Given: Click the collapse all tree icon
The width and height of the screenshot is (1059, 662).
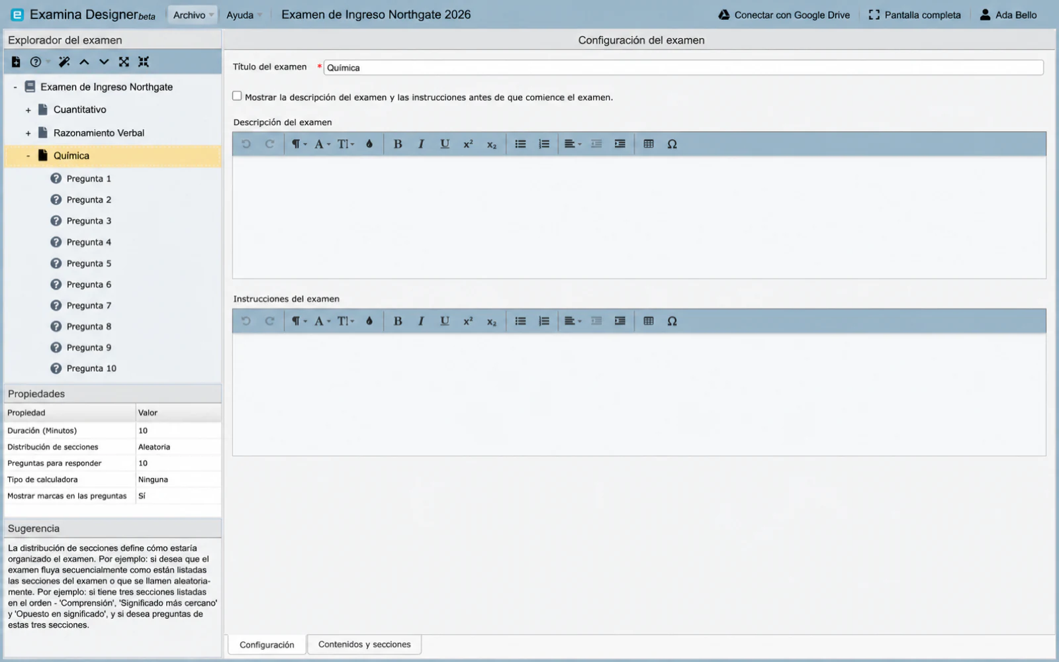Looking at the screenshot, I should coord(144,62).
